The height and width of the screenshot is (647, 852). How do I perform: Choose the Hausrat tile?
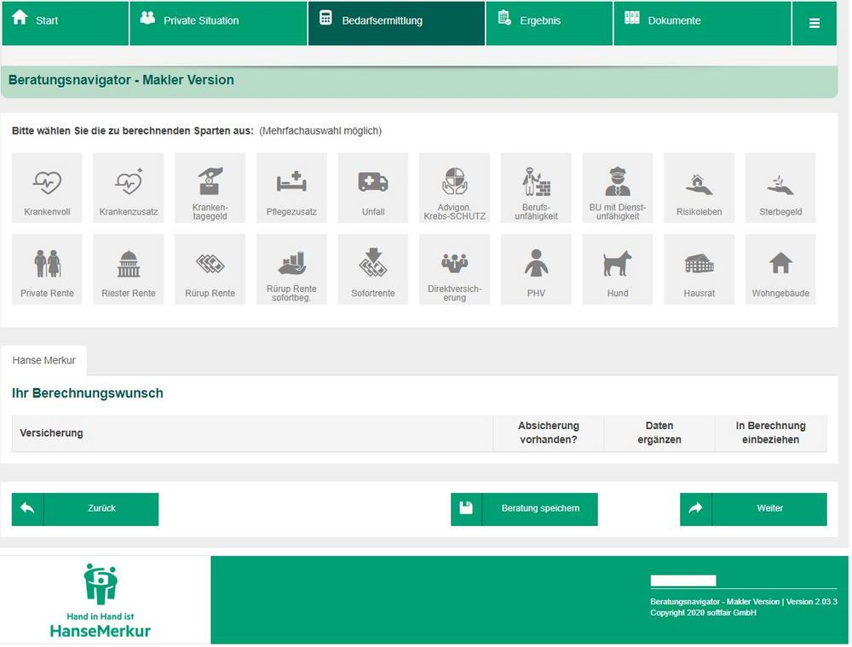click(x=699, y=269)
